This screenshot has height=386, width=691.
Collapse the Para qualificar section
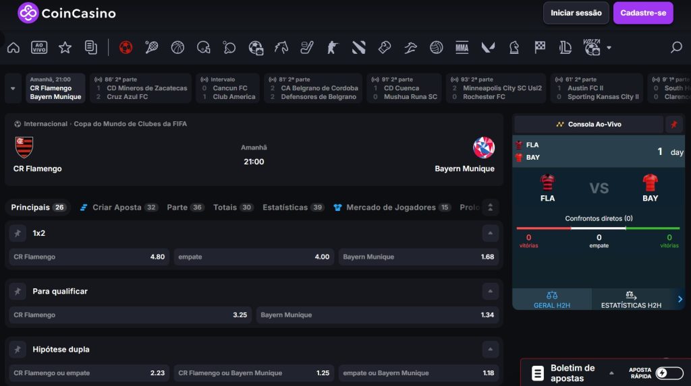490,292
